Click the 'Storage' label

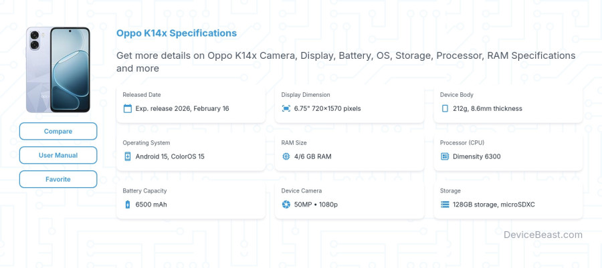click(450, 190)
